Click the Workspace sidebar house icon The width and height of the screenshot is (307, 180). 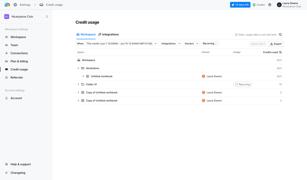click(7, 37)
